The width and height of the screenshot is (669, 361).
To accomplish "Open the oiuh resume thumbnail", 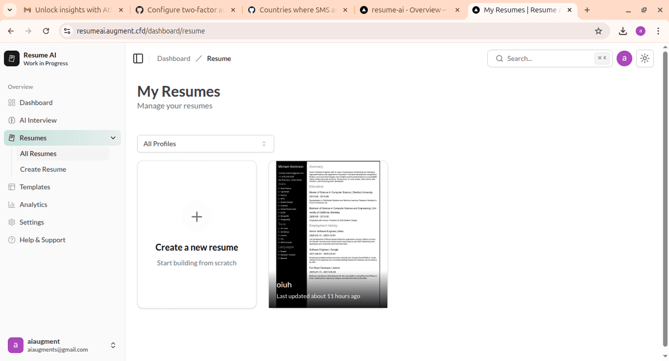I will tap(328, 234).
